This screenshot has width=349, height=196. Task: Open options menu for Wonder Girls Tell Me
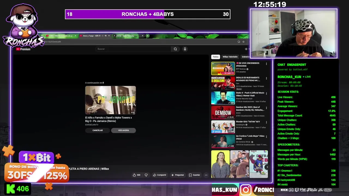click(266, 122)
